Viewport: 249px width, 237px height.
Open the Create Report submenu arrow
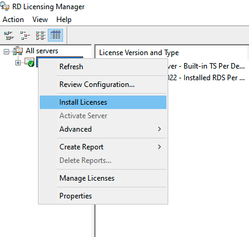[x=159, y=147]
